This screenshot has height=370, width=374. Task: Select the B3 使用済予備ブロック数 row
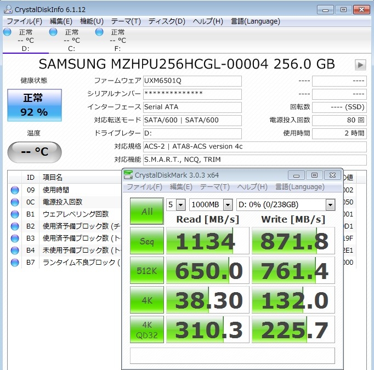tap(65, 238)
